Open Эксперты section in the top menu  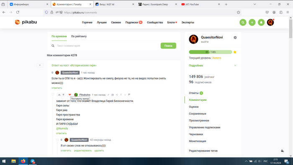[x=188, y=23]
